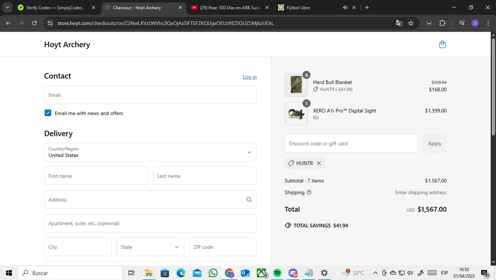This screenshot has width=496, height=280.
Task: Bookmark this page with star icon
Action: 411,23
